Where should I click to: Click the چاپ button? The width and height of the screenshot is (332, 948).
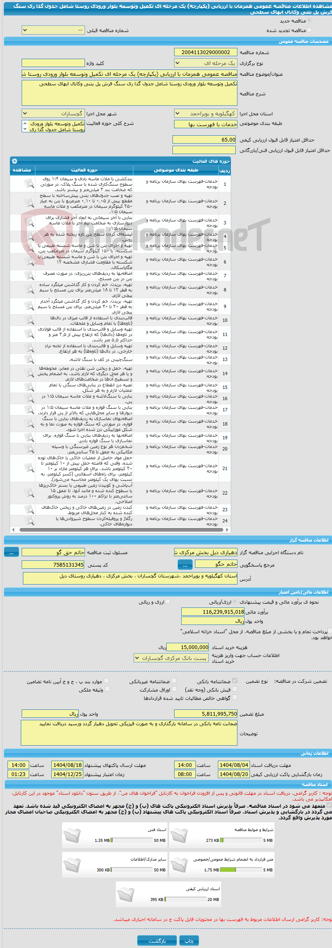189,941
